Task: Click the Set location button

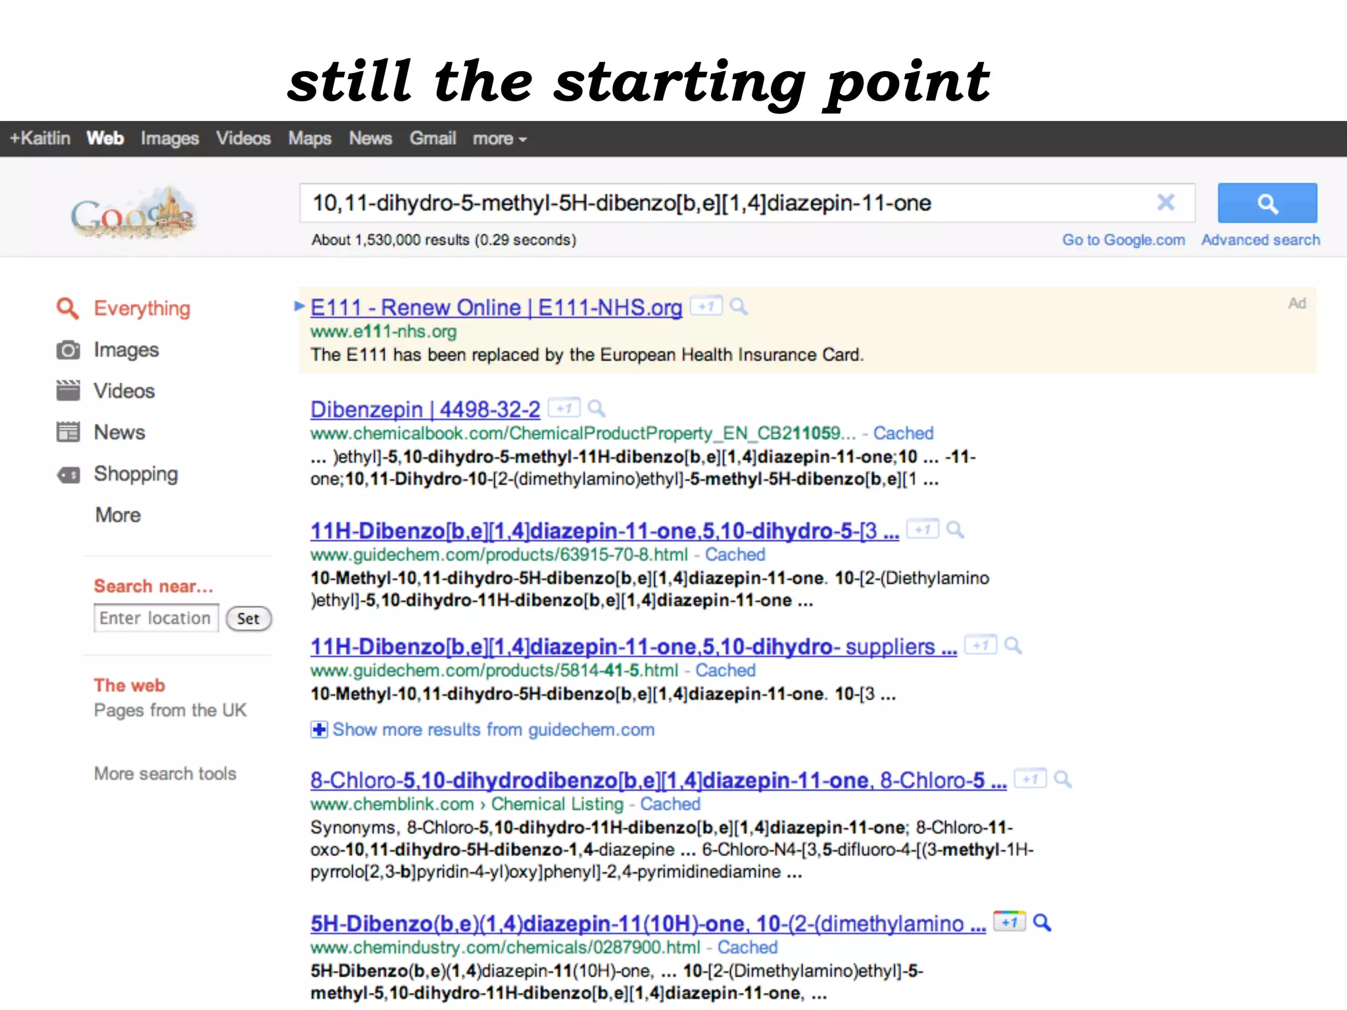Action: tap(249, 619)
